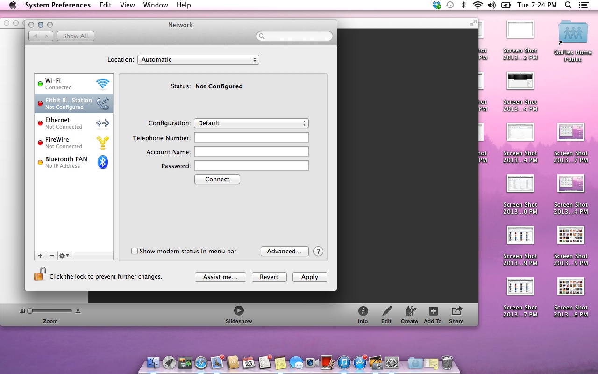Launch iTunes from the Dock

[x=343, y=362]
